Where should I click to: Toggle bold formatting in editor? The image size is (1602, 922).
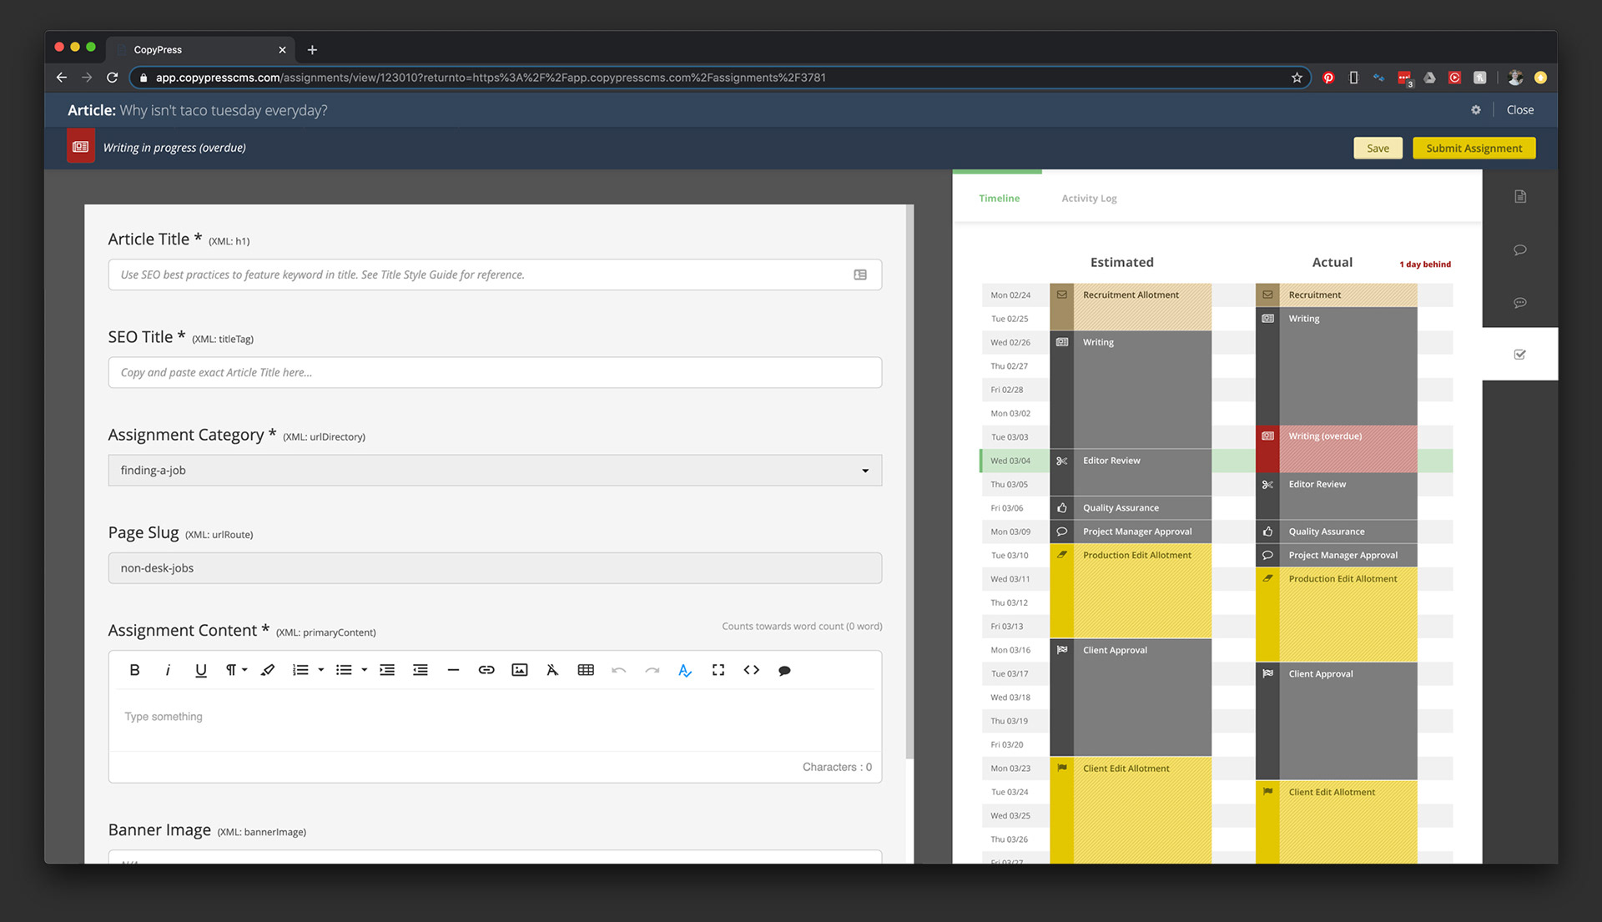(x=134, y=670)
